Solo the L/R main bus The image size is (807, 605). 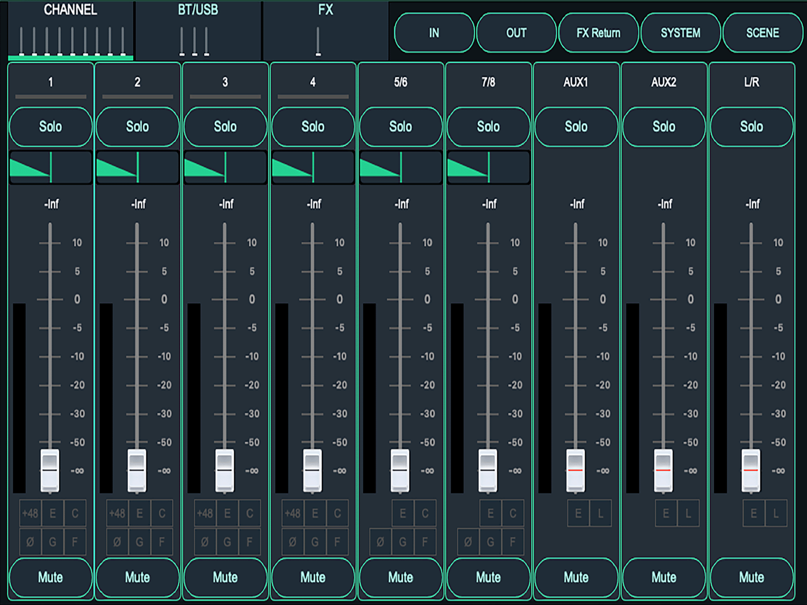click(751, 127)
